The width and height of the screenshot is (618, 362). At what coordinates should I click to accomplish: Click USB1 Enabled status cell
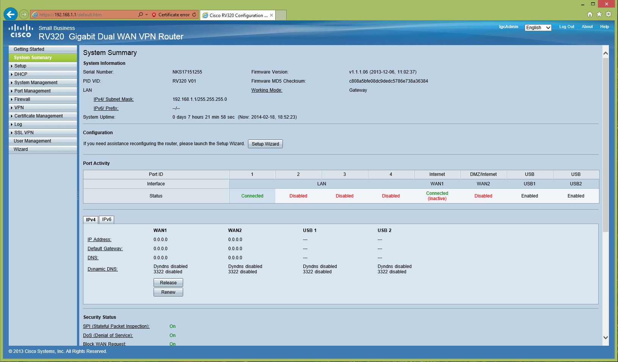[x=530, y=196]
